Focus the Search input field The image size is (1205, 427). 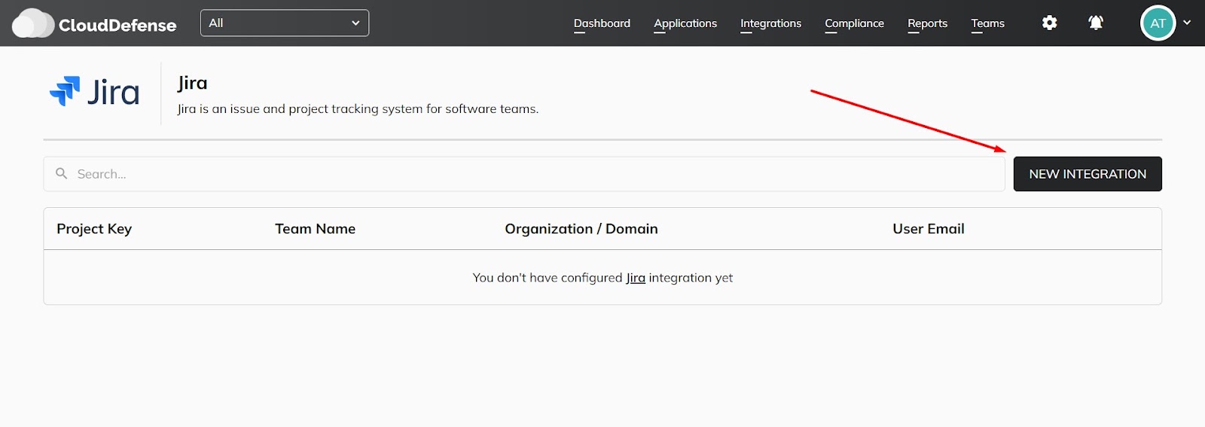(524, 174)
